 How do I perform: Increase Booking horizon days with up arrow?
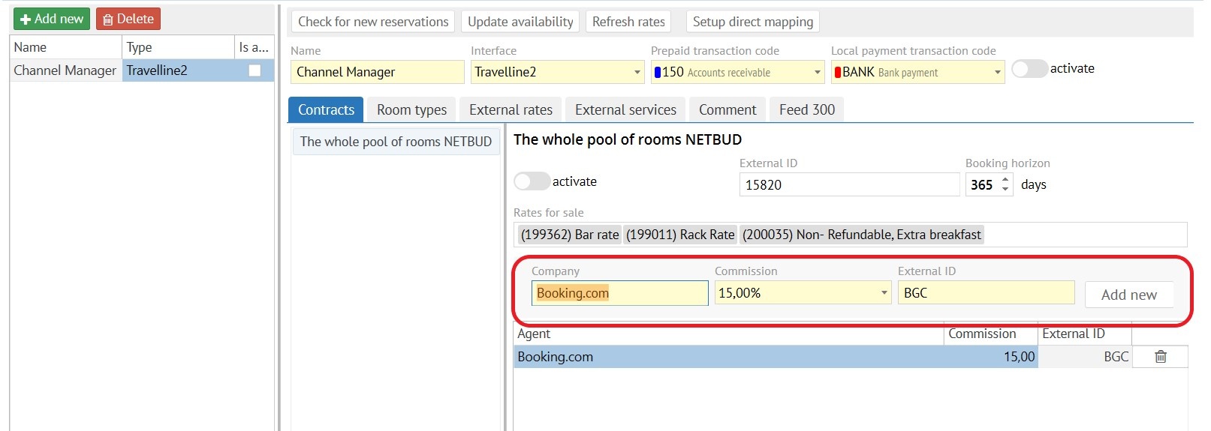[x=1005, y=180]
